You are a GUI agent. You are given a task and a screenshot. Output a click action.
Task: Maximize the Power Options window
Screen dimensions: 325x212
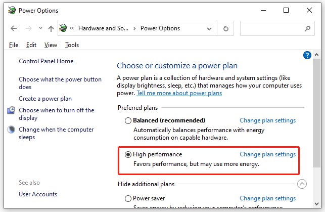pos(286,10)
